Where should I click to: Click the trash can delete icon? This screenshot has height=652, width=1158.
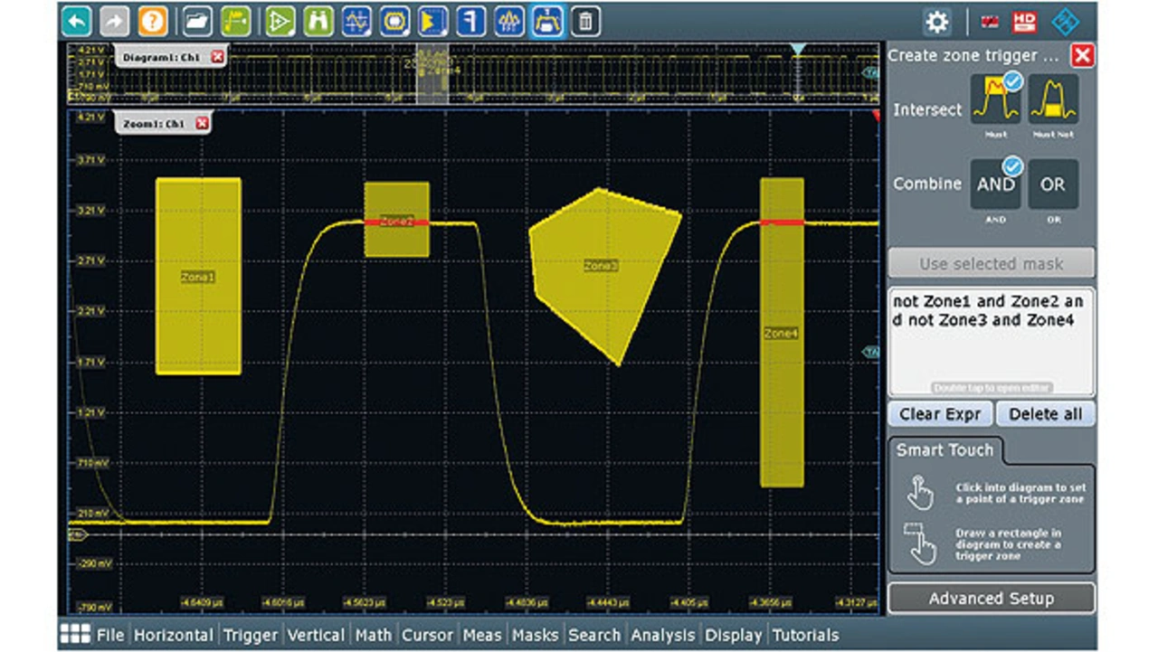click(x=586, y=21)
